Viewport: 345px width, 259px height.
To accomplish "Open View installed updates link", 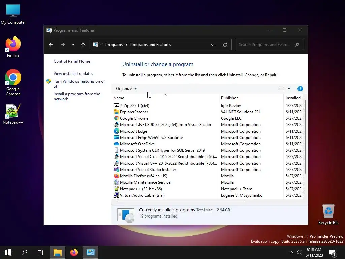I will coord(73,73).
